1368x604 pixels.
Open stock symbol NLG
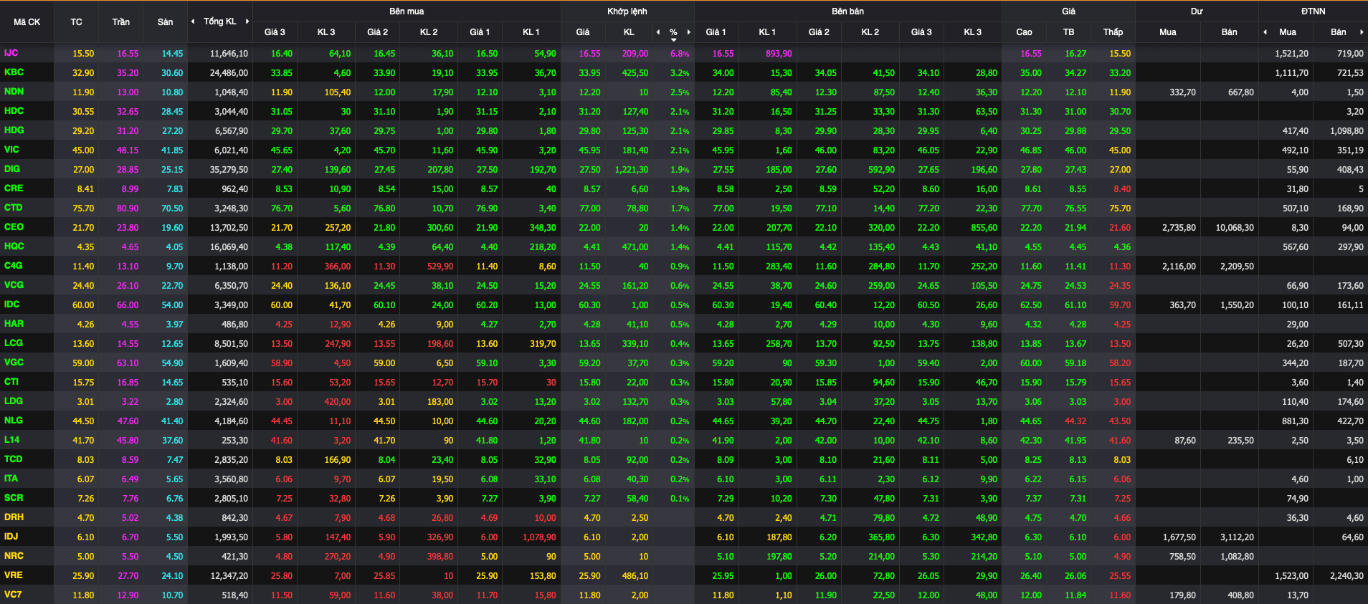pos(14,421)
